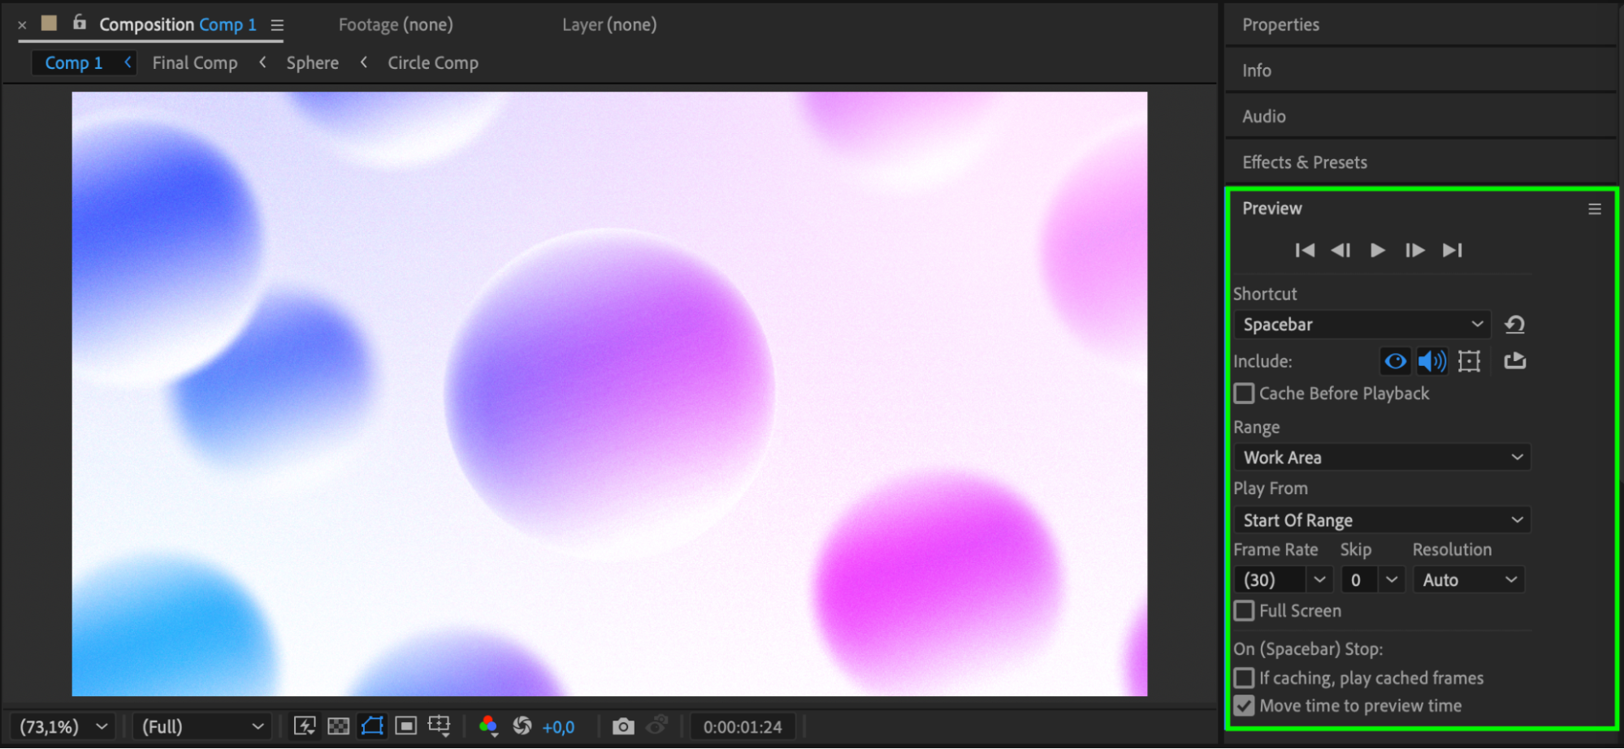The height and width of the screenshot is (749, 1624).
Task: Select the Comp 1 breadcrumb
Action: coord(74,62)
